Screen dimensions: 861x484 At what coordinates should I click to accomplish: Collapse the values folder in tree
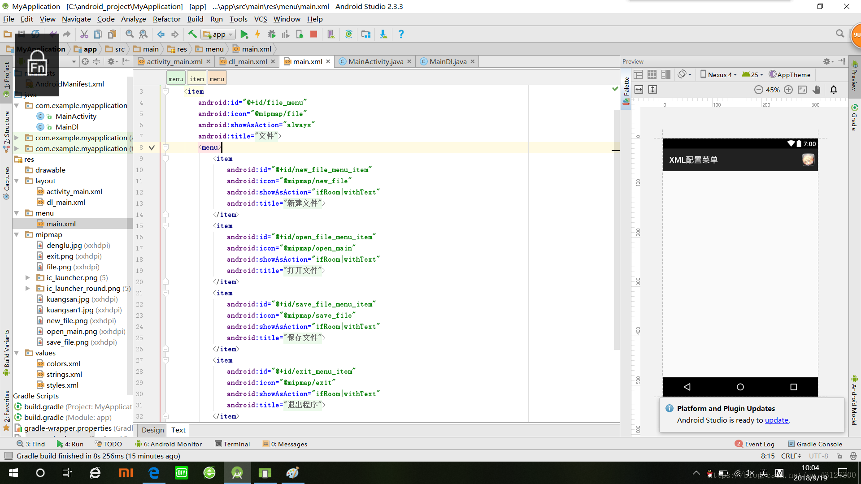17,353
